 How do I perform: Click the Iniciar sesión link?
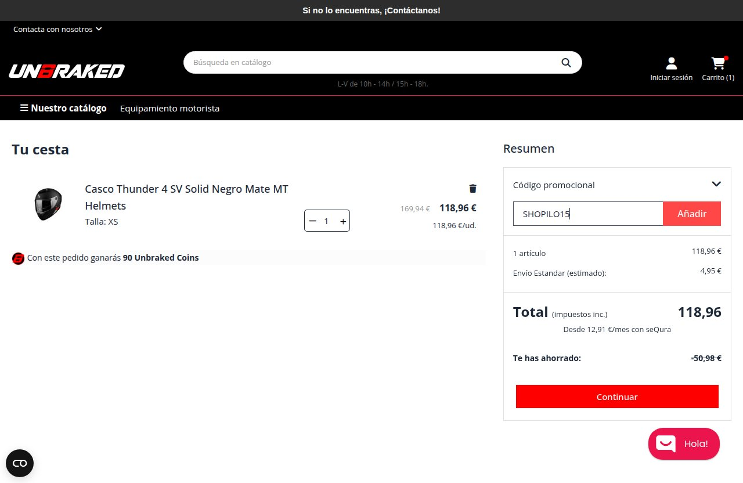(x=671, y=78)
